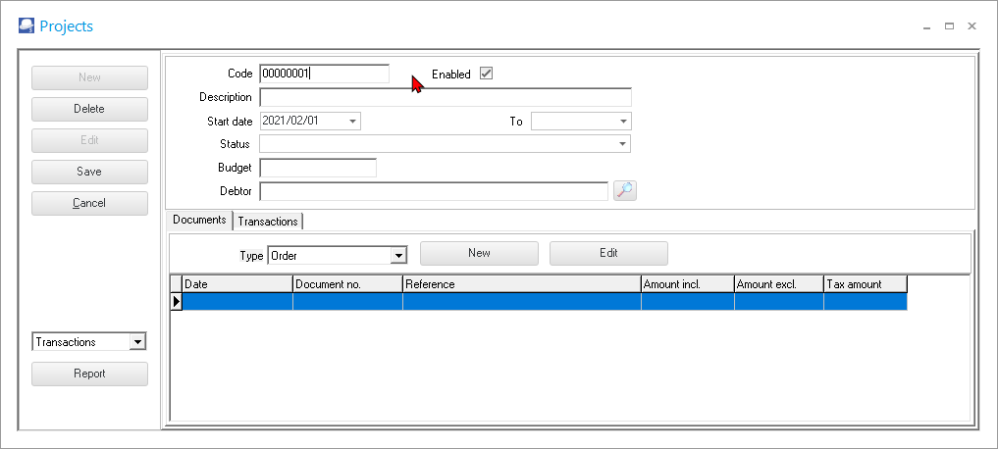Open the Transactions report type dropdown

(137, 342)
